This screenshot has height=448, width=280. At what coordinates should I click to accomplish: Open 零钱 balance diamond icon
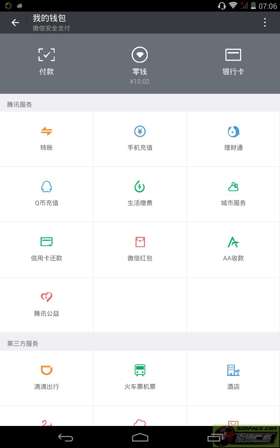tap(140, 55)
